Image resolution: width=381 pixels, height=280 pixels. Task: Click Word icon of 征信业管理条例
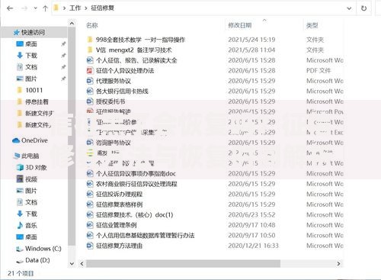(90, 225)
